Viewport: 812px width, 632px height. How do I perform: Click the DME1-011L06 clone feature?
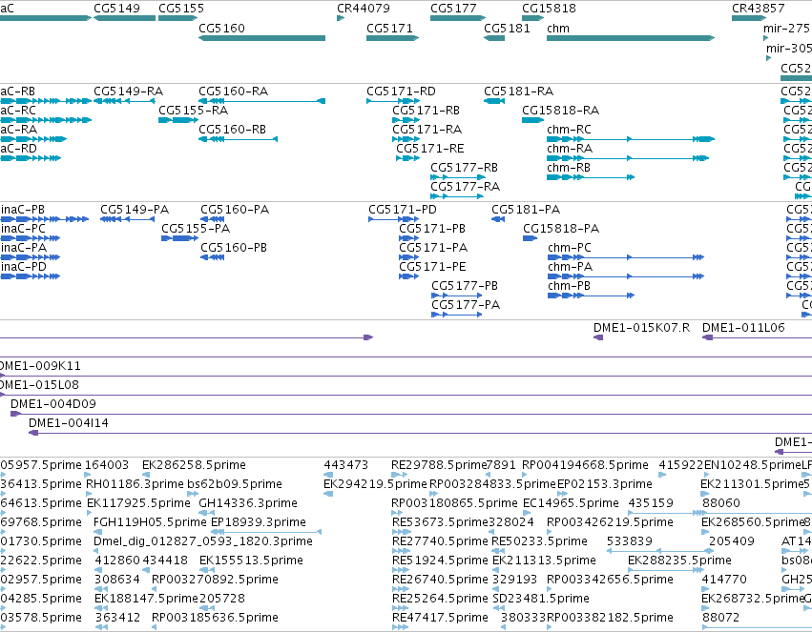(757, 337)
